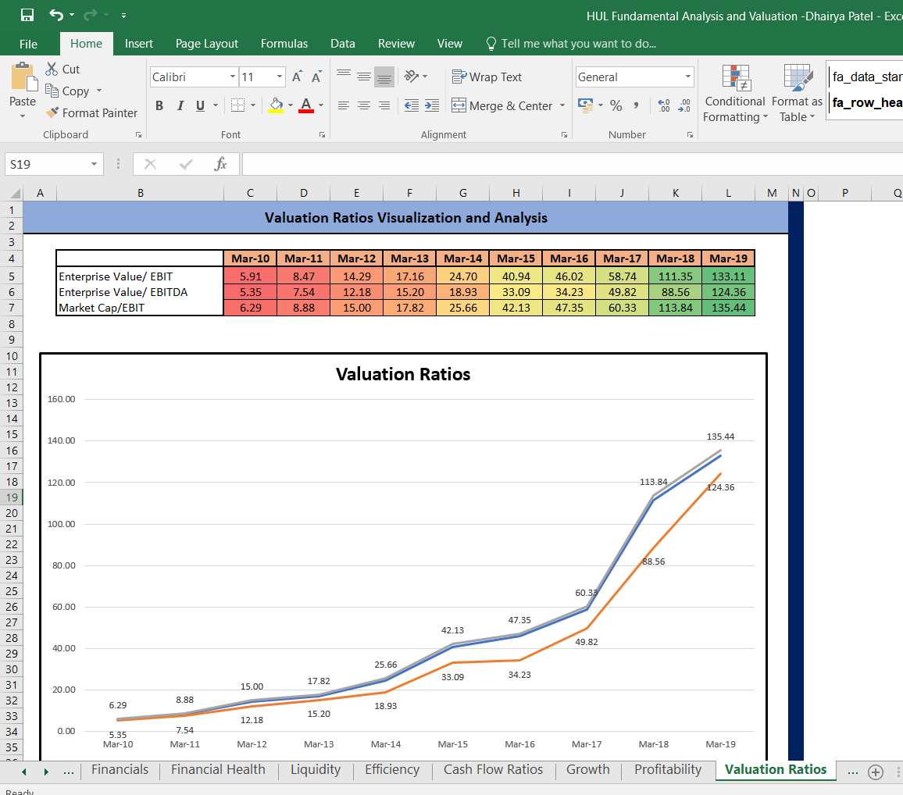Align text to the left

[x=344, y=105]
